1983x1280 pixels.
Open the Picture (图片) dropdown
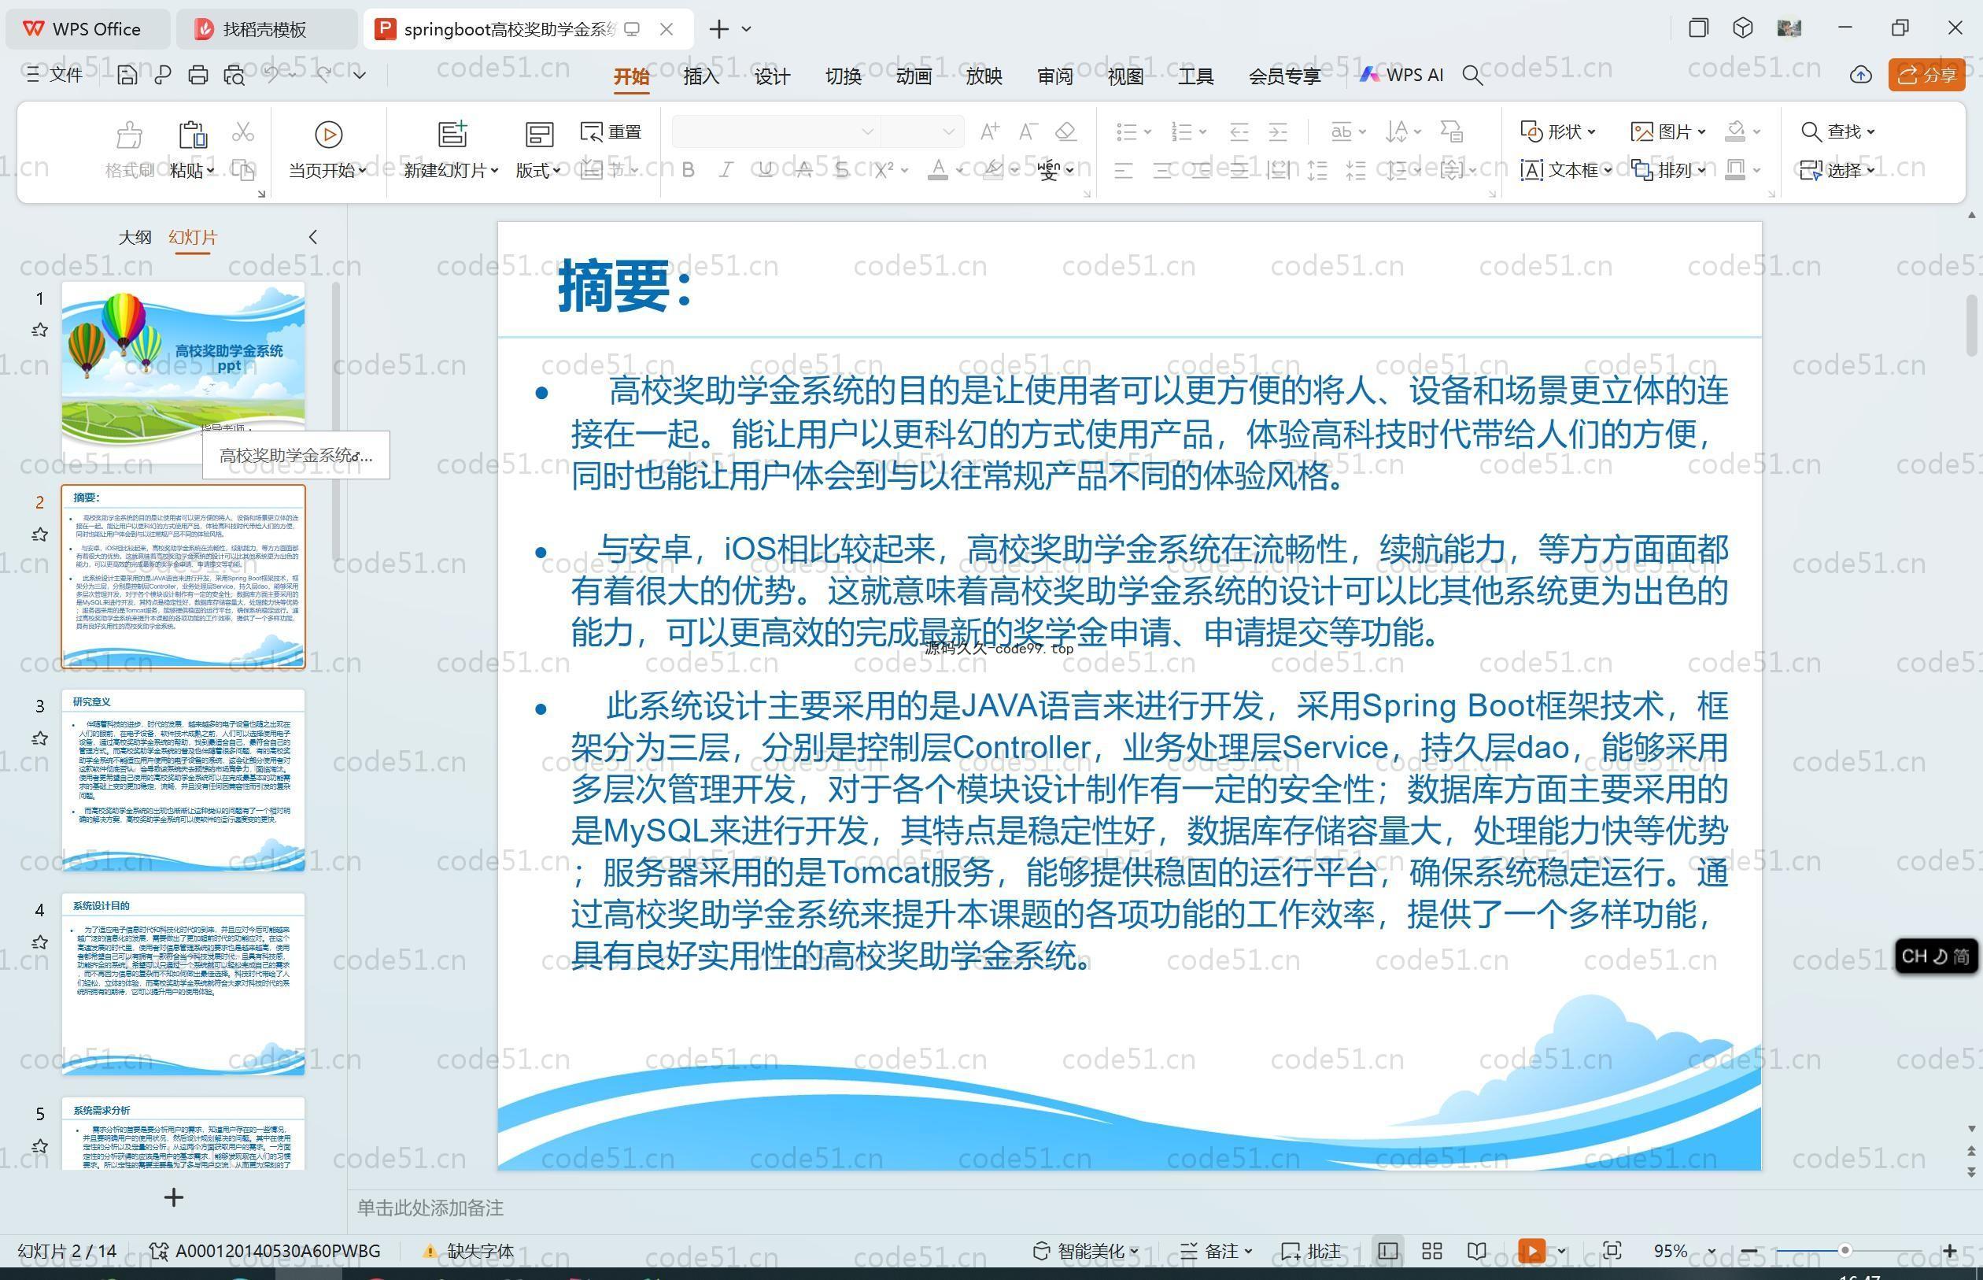click(x=1668, y=131)
